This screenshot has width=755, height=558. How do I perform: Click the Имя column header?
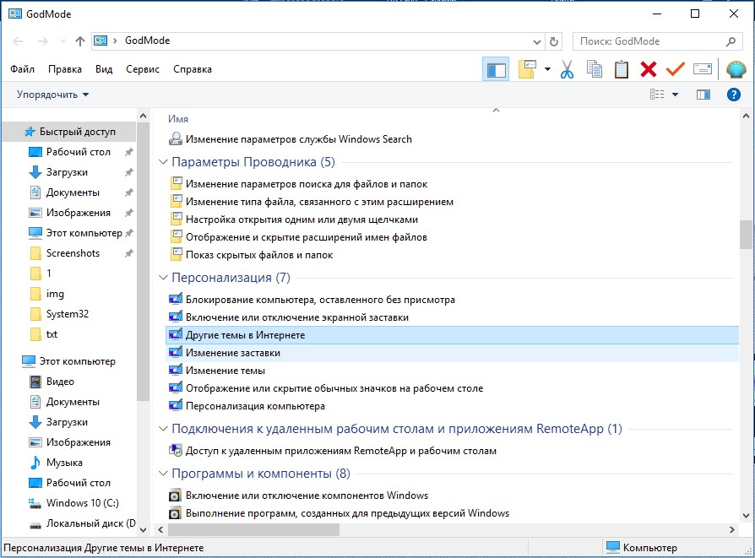pos(178,119)
